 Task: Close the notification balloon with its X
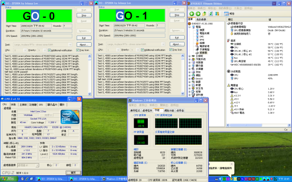(x=231, y=164)
